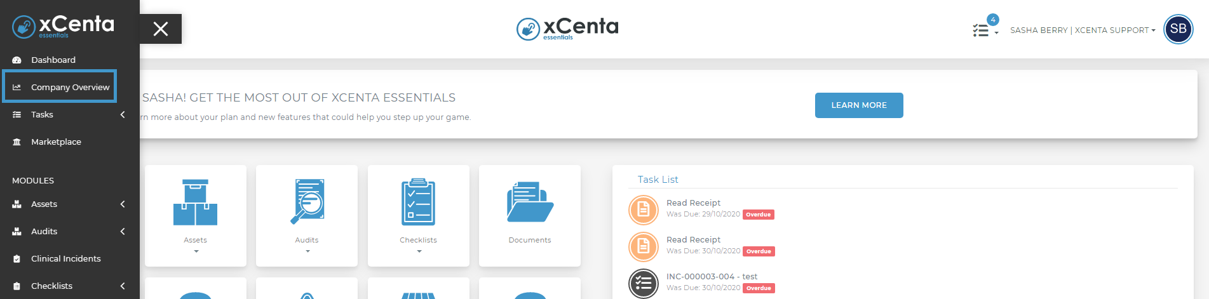Screen dimensions: 1209x299
Task: Click the Audits icon in sidebar
Action: 17,231
